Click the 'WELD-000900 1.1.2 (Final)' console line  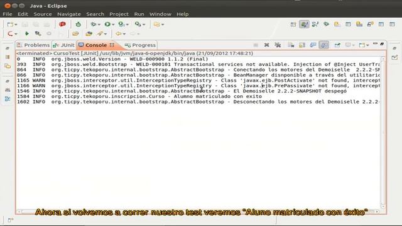click(112, 59)
